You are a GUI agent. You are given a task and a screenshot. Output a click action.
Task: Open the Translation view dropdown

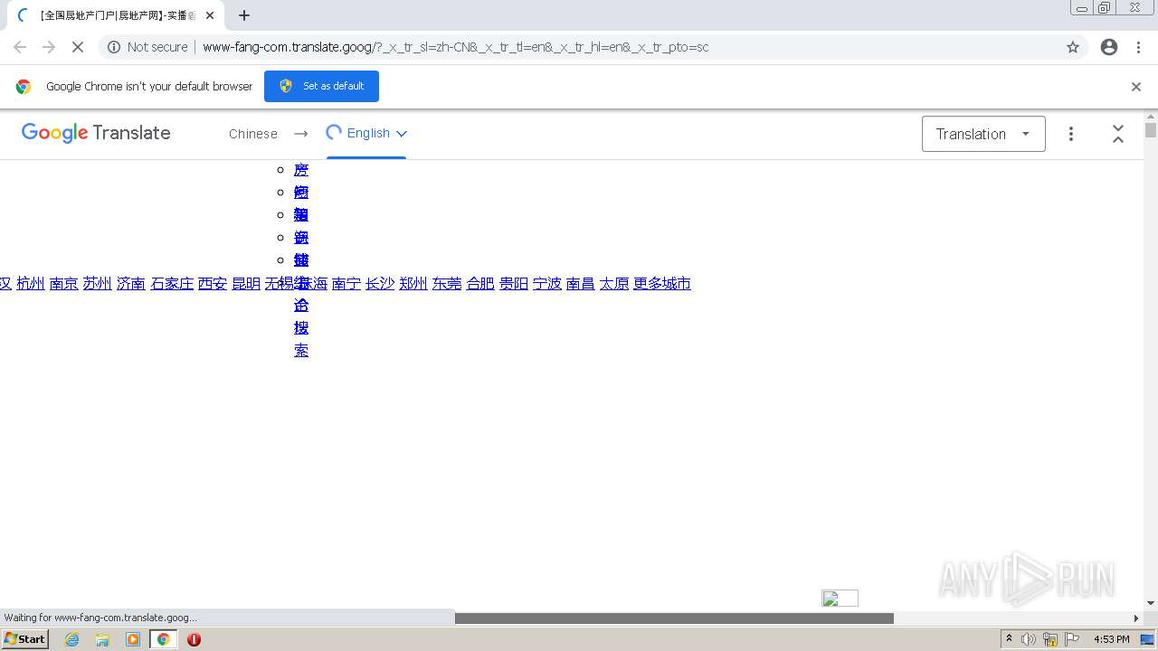[x=983, y=134]
